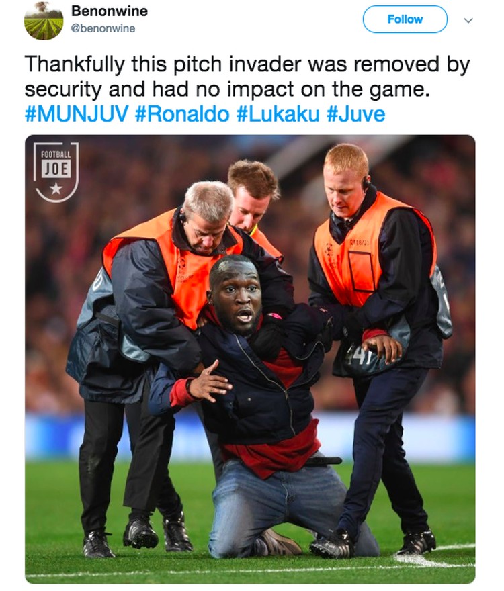Follow the Benonwine account

coord(405,19)
